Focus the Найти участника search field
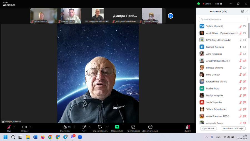This screenshot has width=250, height=141. (223, 20)
